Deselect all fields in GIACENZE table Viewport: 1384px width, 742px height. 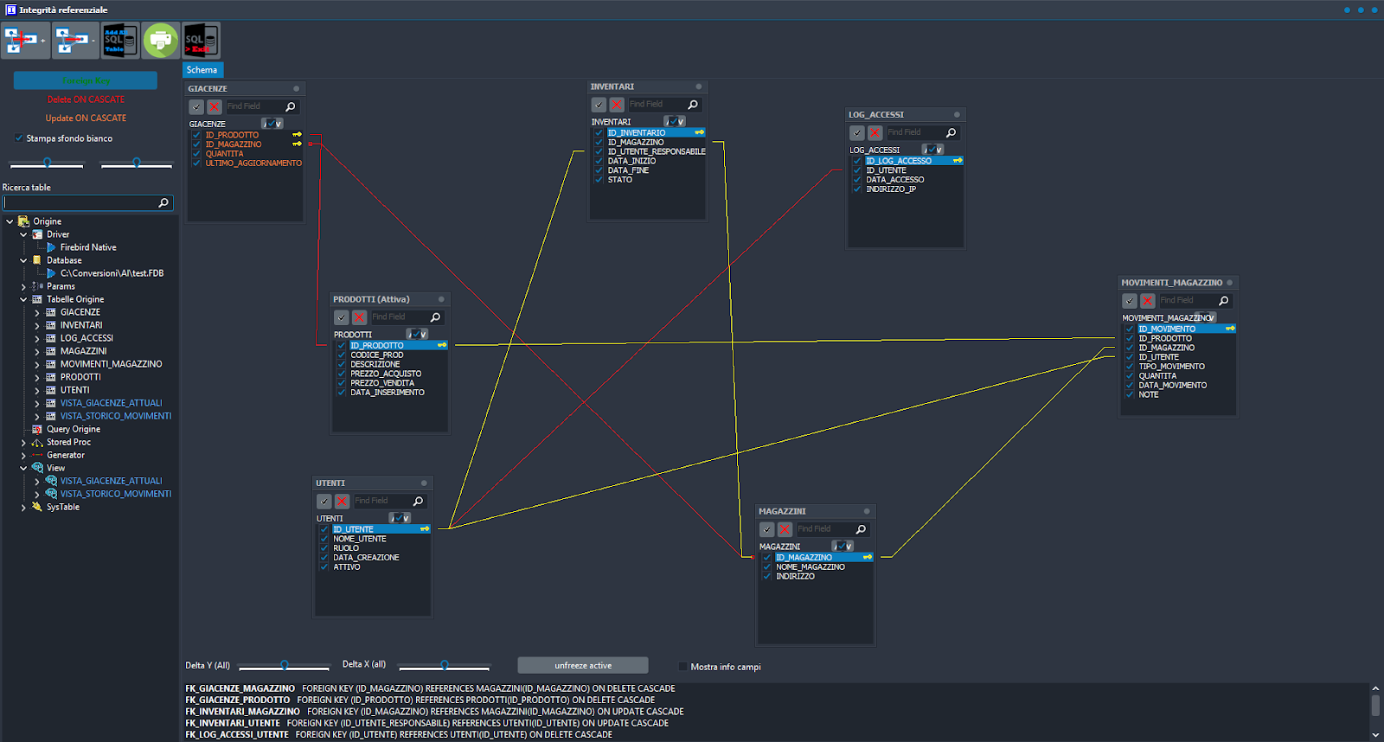[x=215, y=106]
